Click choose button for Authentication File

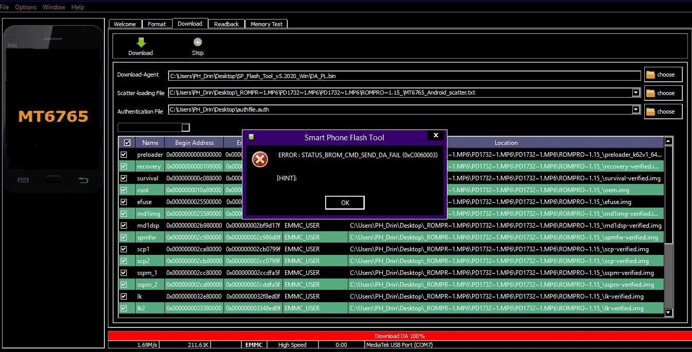pyautogui.click(x=663, y=112)
